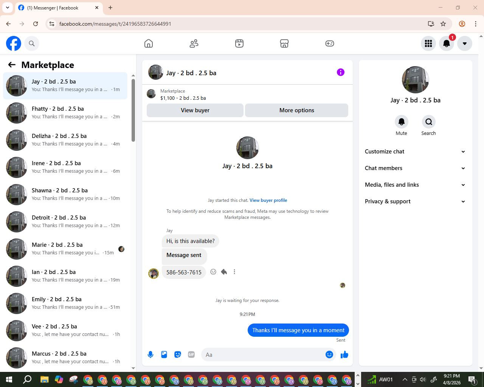
Task: Open the Delizha conversation
Action: click(65, 140)
